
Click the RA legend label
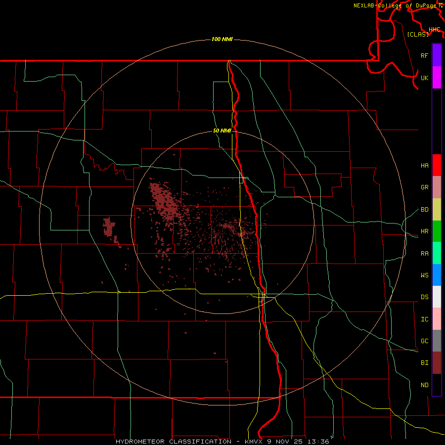[424, 254]
